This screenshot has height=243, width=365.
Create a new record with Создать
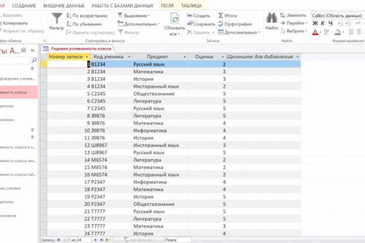(198, 16)
